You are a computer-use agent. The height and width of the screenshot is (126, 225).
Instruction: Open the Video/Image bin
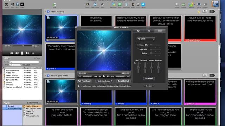pyautogui.click(x=95, y=5)
